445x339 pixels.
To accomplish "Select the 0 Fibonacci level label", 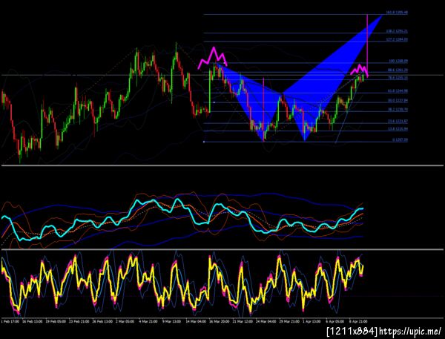I will pos(400,140).
